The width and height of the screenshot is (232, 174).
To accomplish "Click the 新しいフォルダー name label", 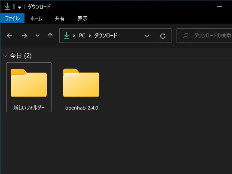I will tap(29, 108).
